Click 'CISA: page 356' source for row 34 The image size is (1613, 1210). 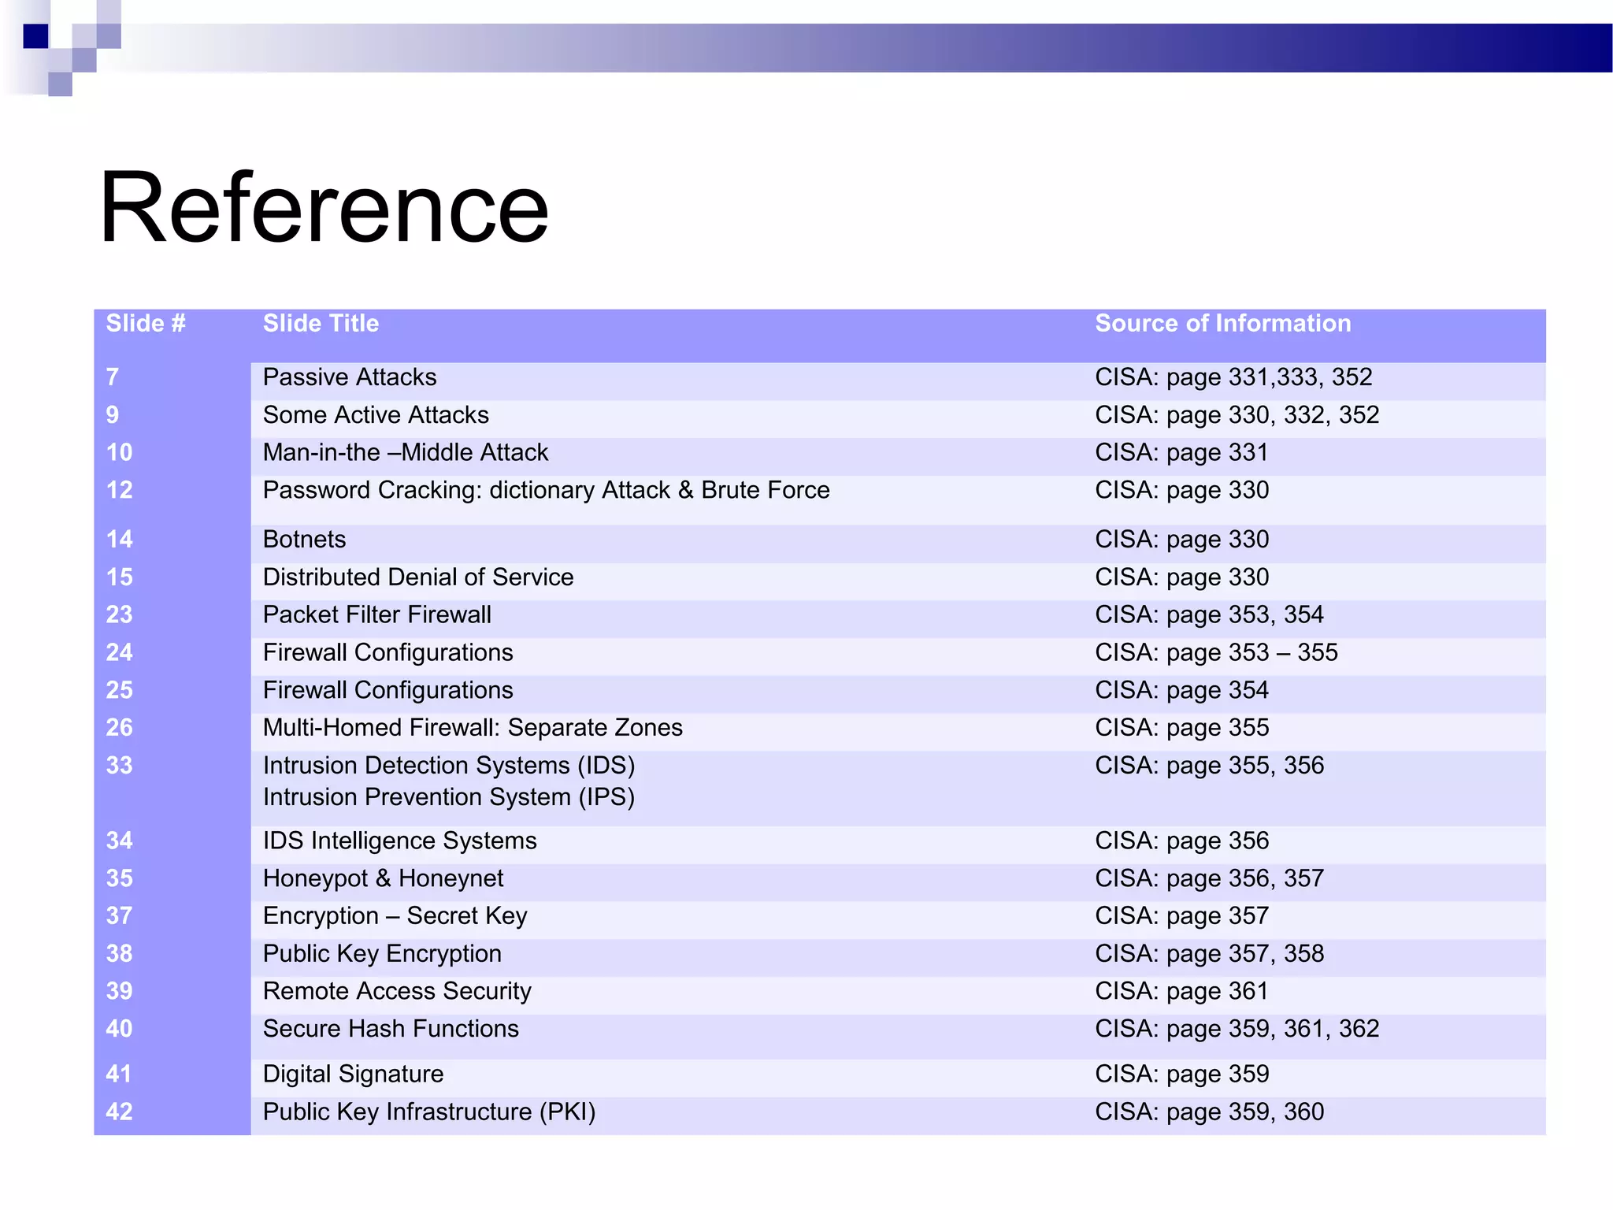tap(1181, 841)
